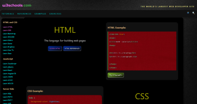Open search with the magnifier icon
The height and width of the screenshot is (104, 197).
tap(193, 13)
